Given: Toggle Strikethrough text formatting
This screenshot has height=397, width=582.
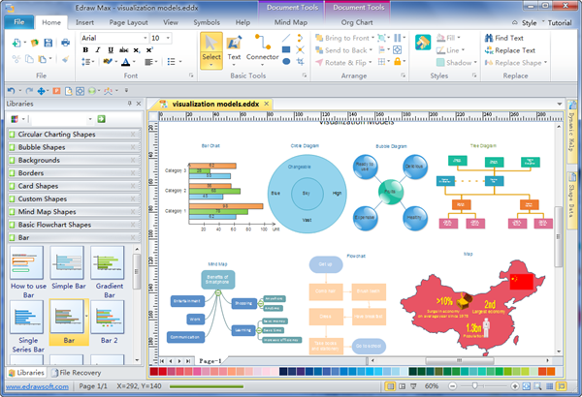Looking at the screenshot, I should (123, 50).
